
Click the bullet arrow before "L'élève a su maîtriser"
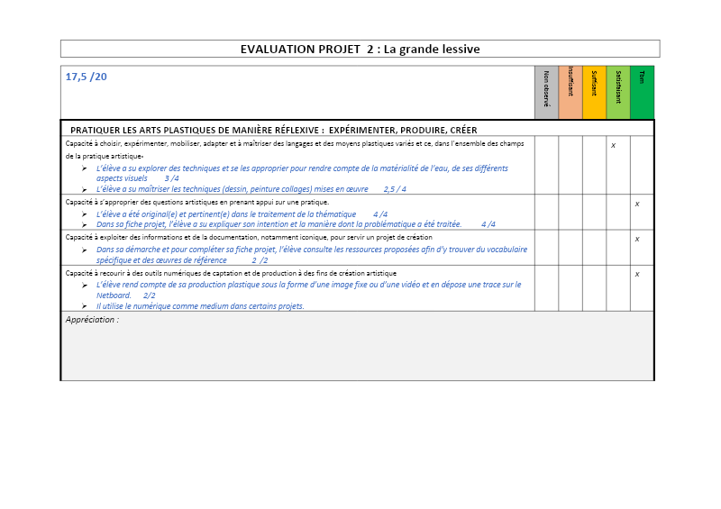tap(84, 190)
